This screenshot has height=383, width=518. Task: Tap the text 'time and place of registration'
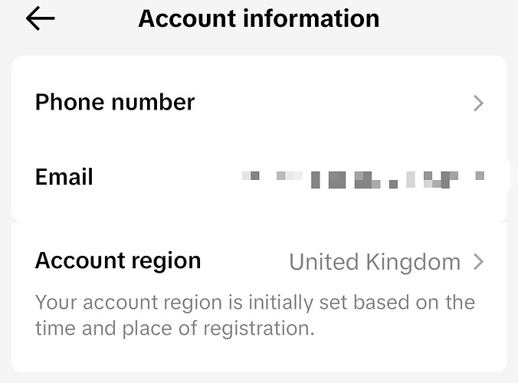175,329
